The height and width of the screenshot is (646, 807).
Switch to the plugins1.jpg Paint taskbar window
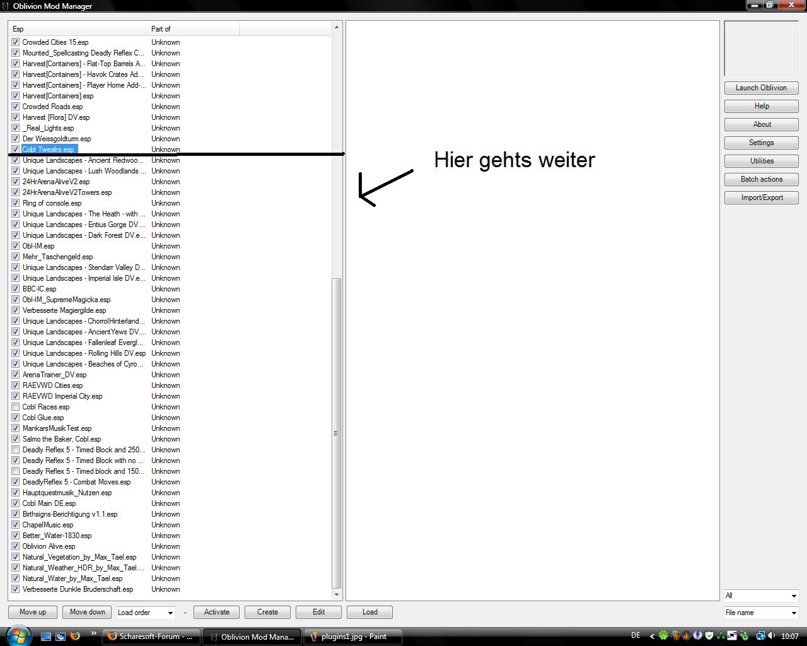click(x=353, y=637)
